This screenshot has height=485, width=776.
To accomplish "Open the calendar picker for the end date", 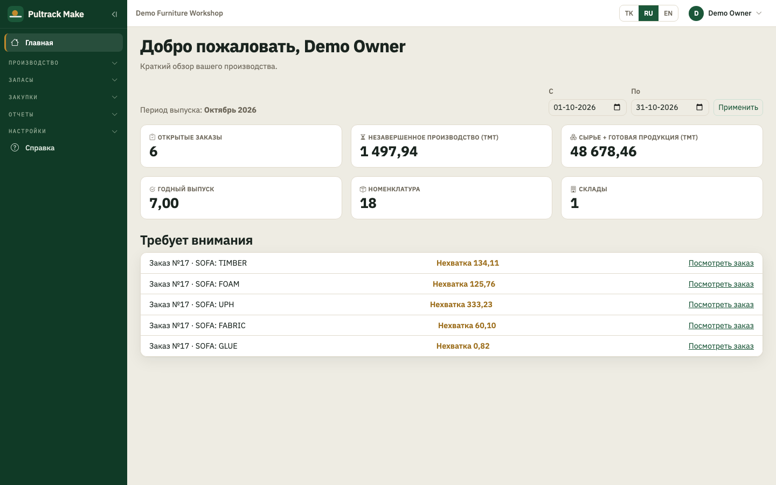I will click(x=699, y=107).
